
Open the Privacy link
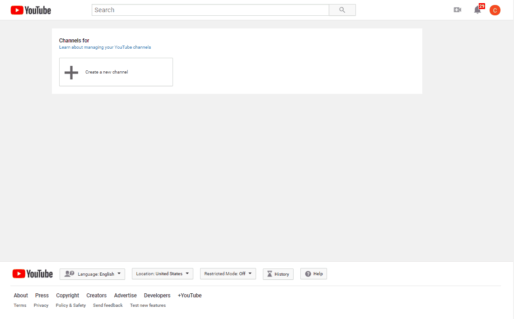click(x=41, y=305)
